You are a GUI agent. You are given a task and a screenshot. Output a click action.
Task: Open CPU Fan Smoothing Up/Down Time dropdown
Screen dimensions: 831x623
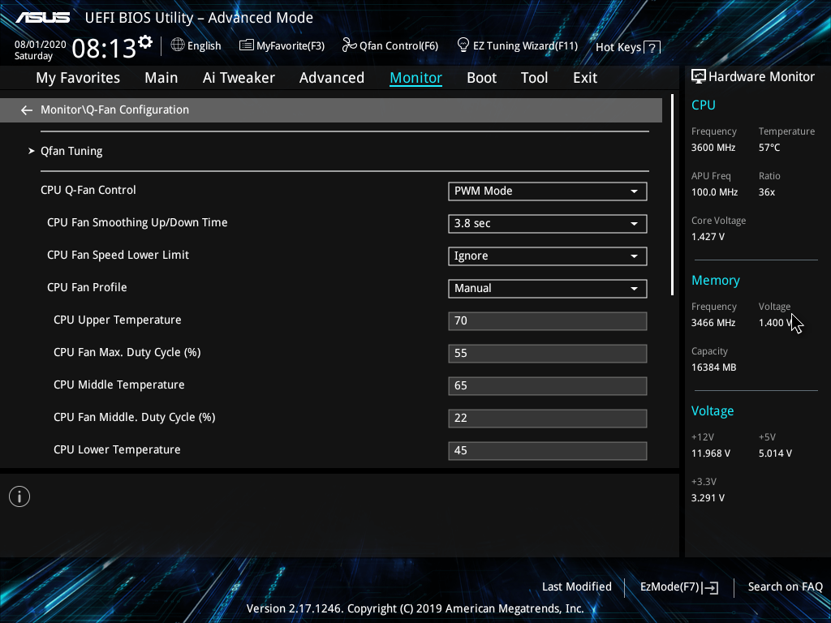(x=548, y=224)
